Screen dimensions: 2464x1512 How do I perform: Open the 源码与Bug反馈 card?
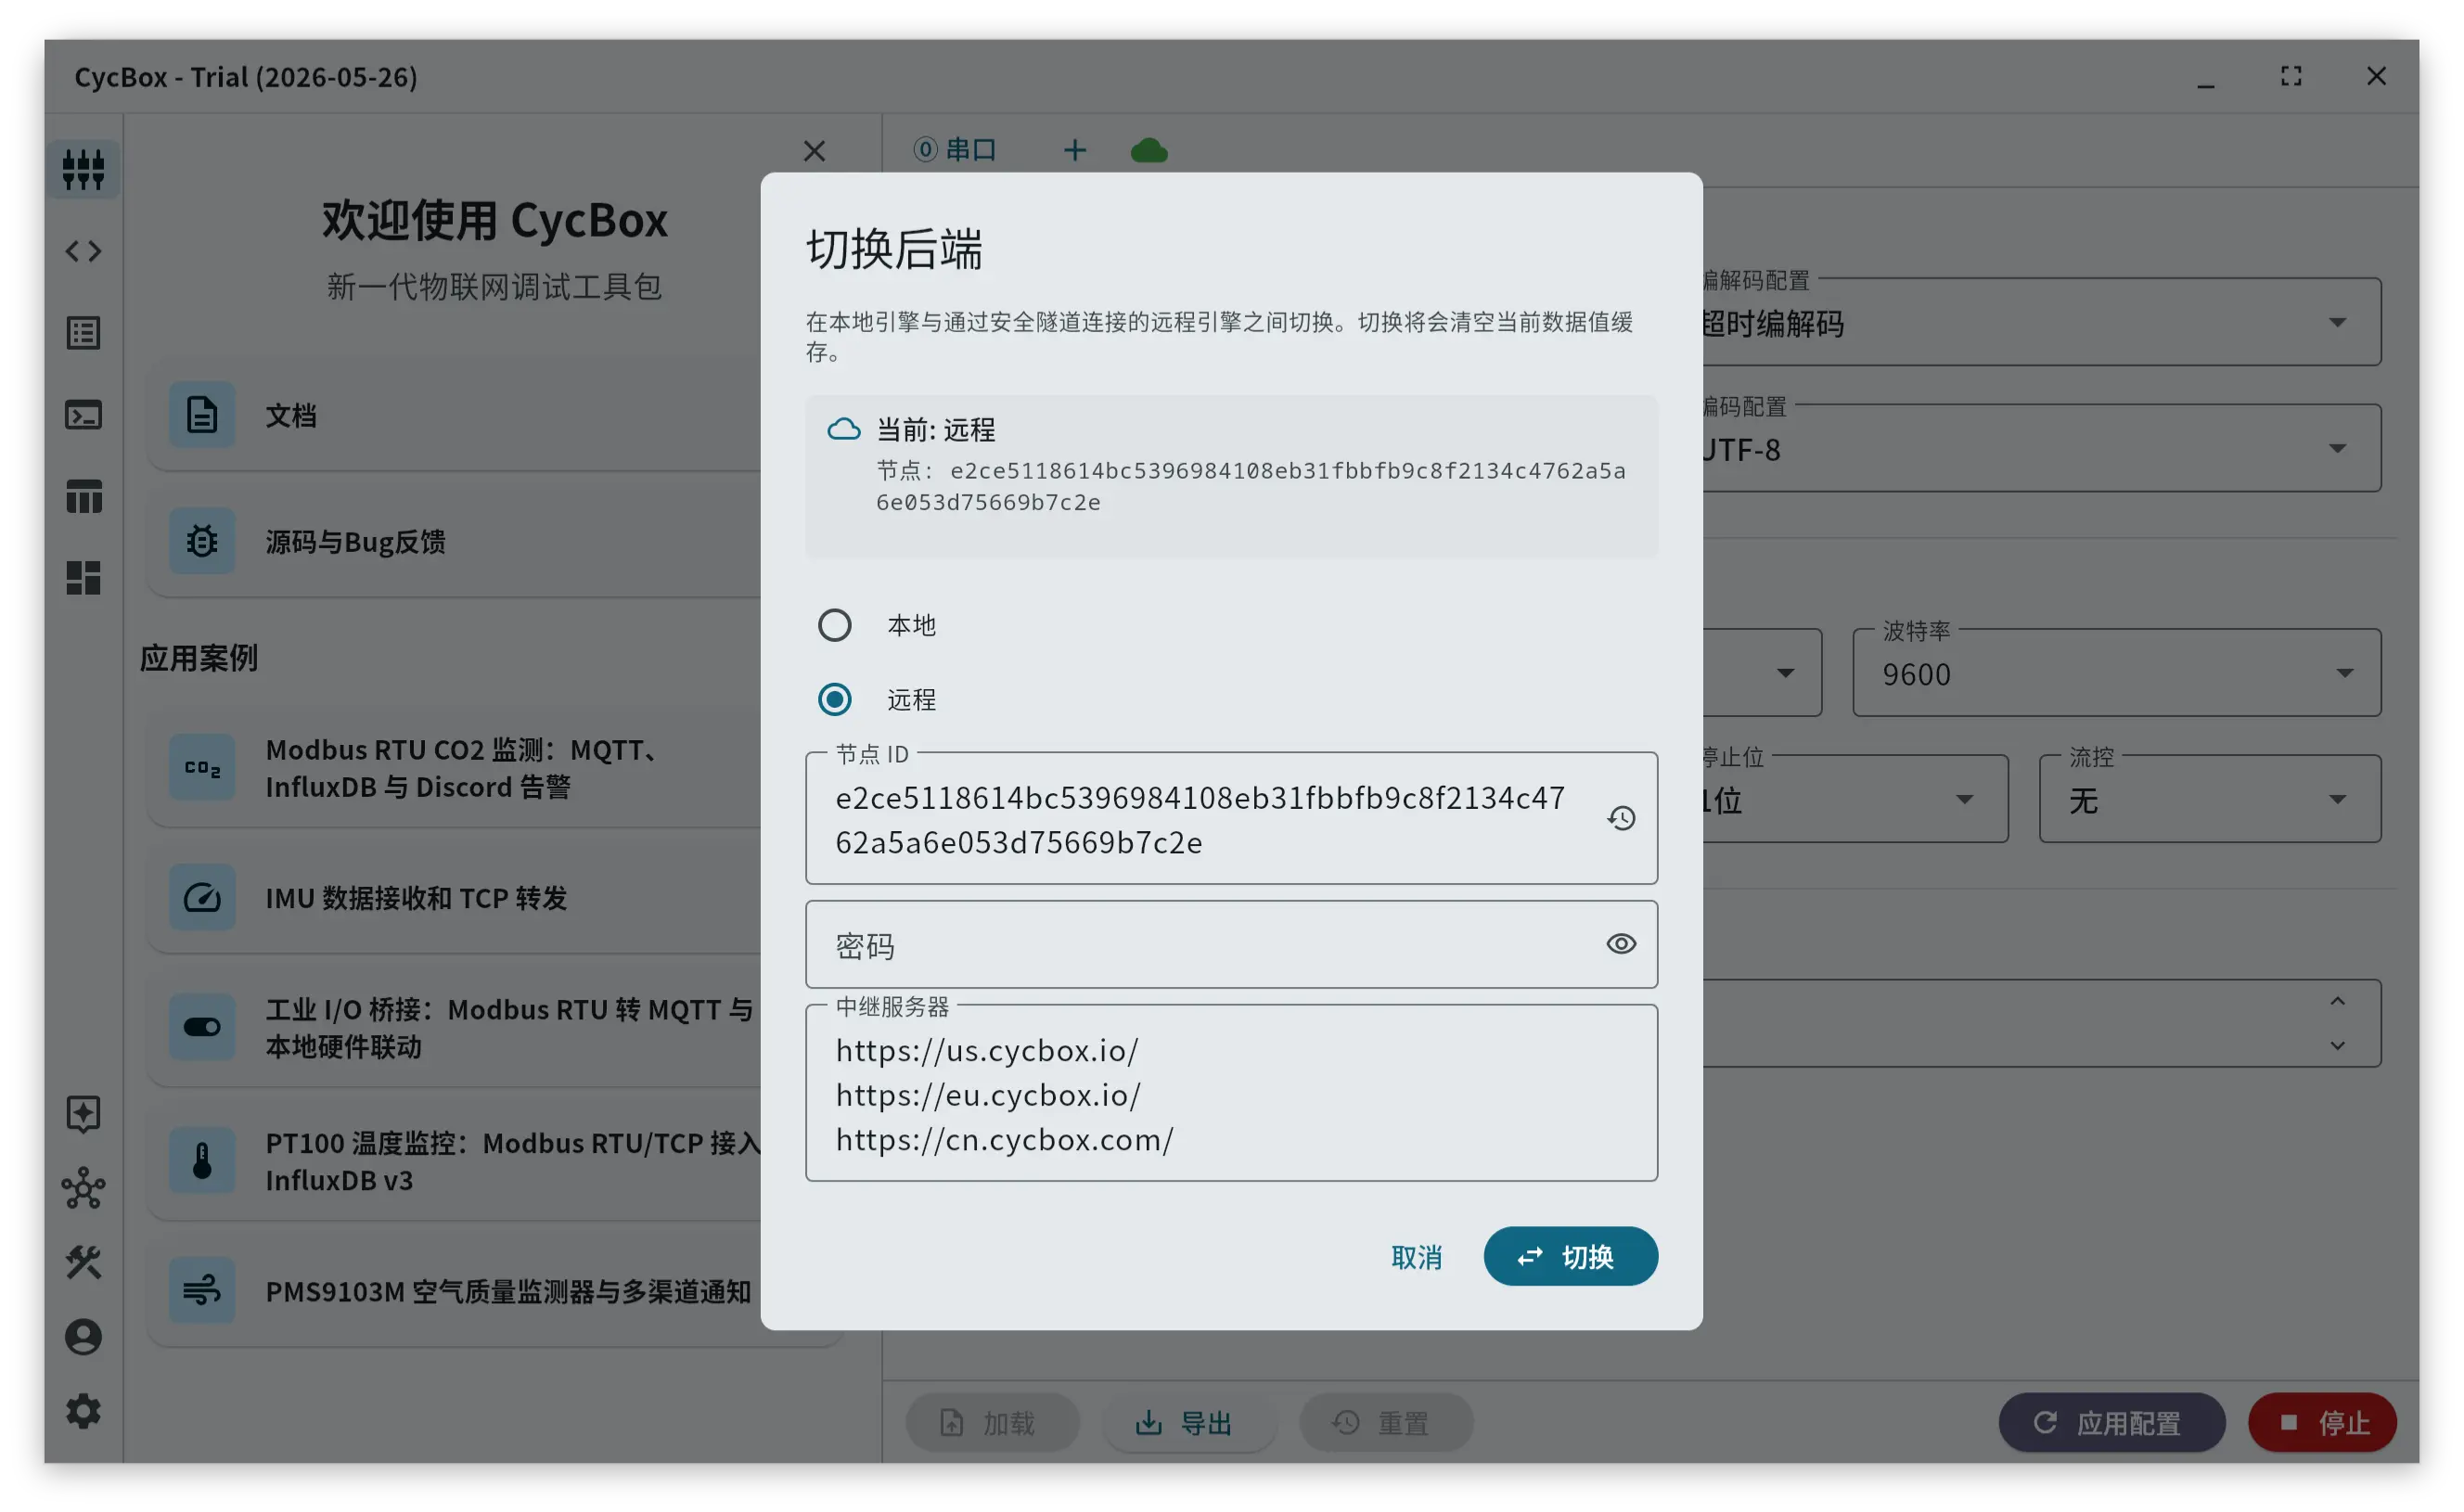(455, 541)
